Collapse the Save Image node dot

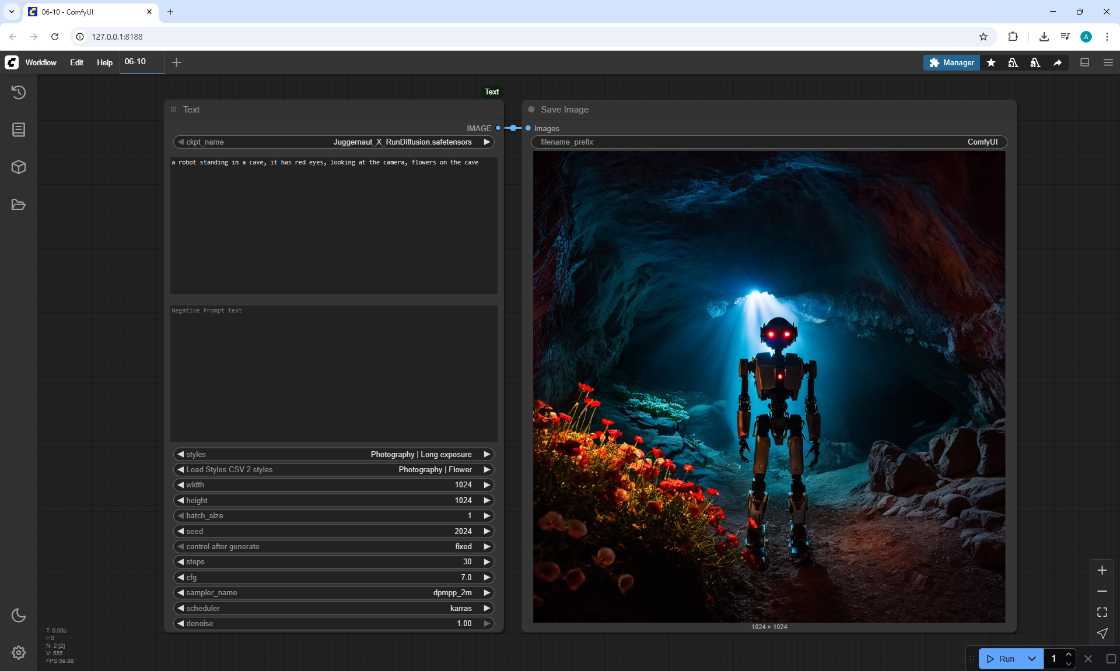[531, 110]
